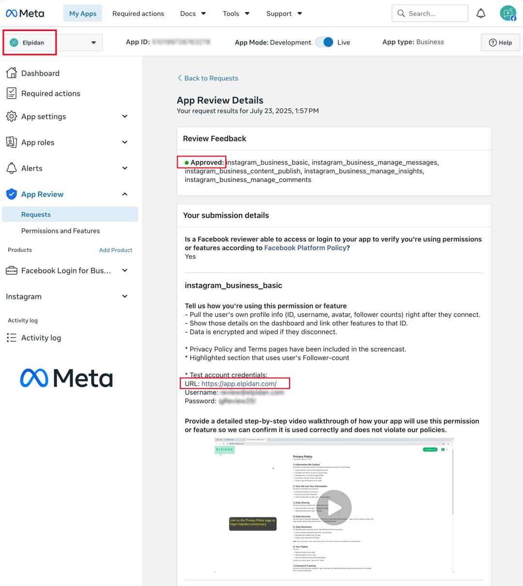Click the App settings gear icon
The height and width of the screenshot is (586, 523).
(x=12, y=116)
